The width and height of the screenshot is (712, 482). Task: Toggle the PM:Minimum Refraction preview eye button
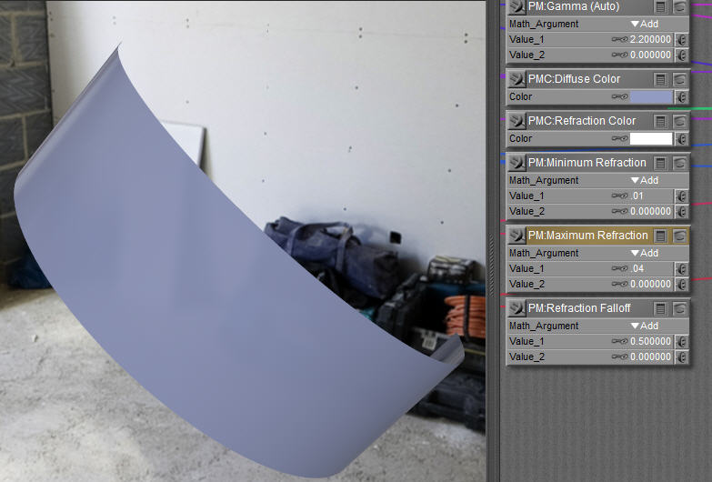[679, 163]
